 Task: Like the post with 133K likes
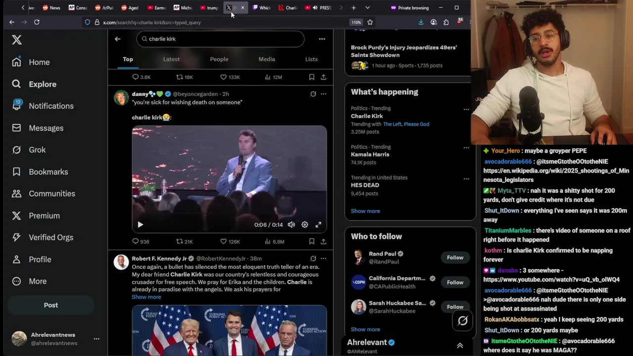(x=230, y=77)
